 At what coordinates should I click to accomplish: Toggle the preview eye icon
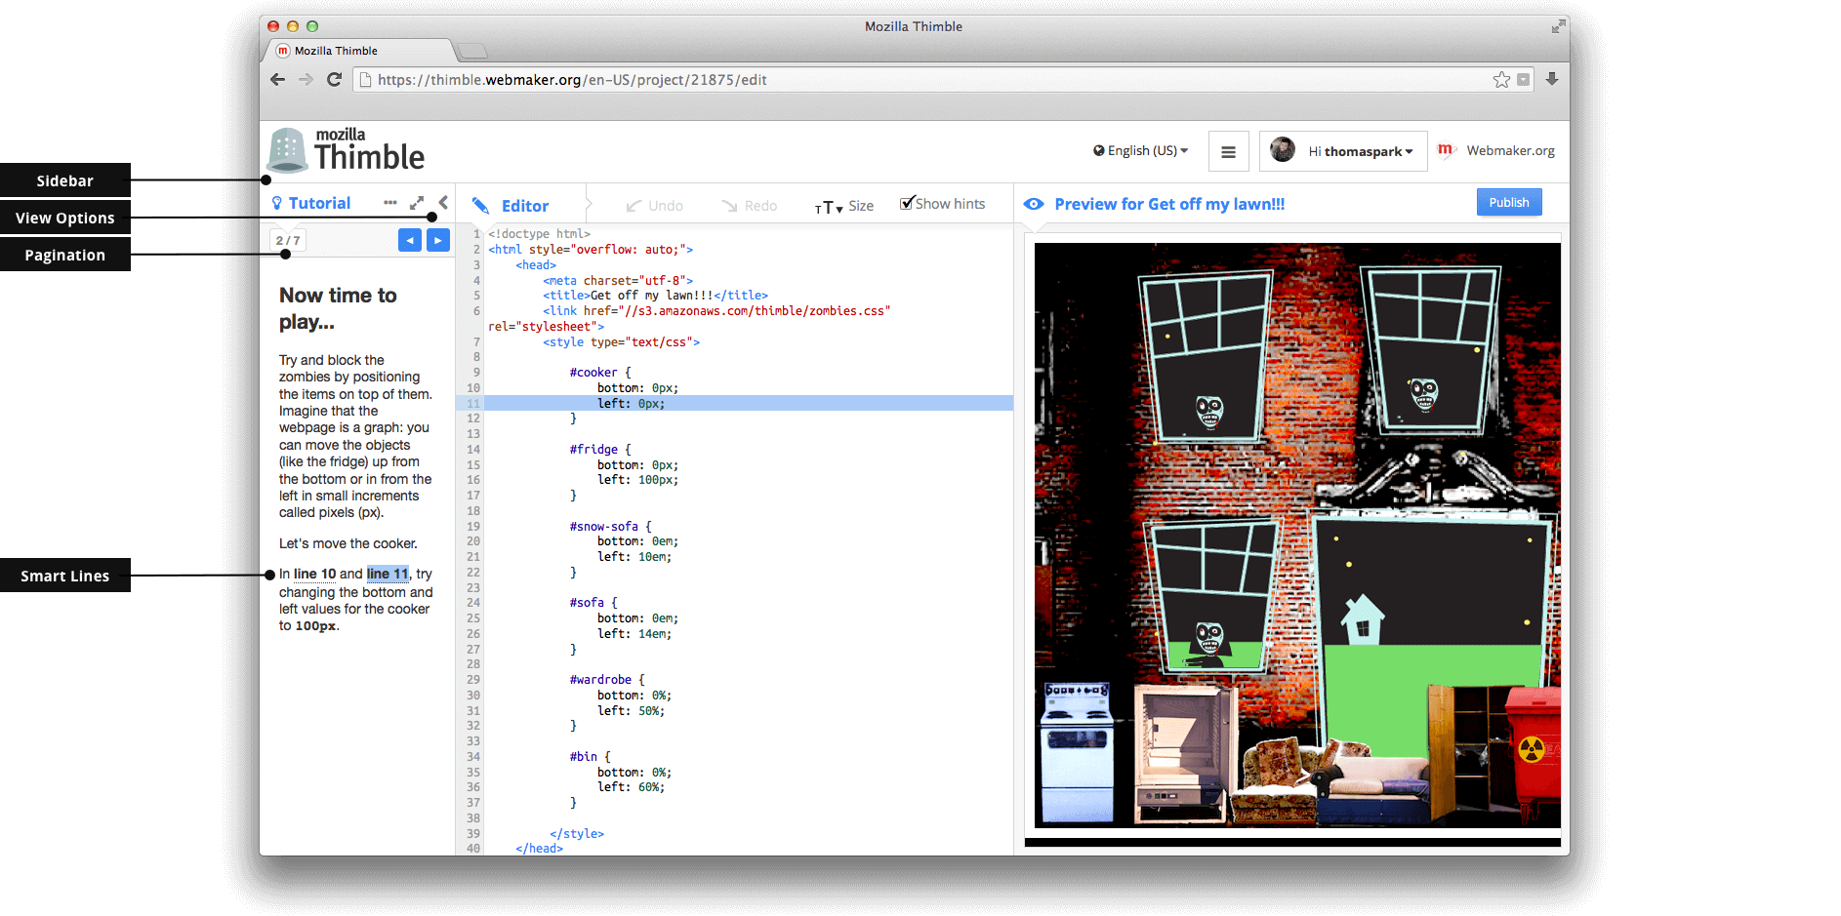(x=1034, y=204)
